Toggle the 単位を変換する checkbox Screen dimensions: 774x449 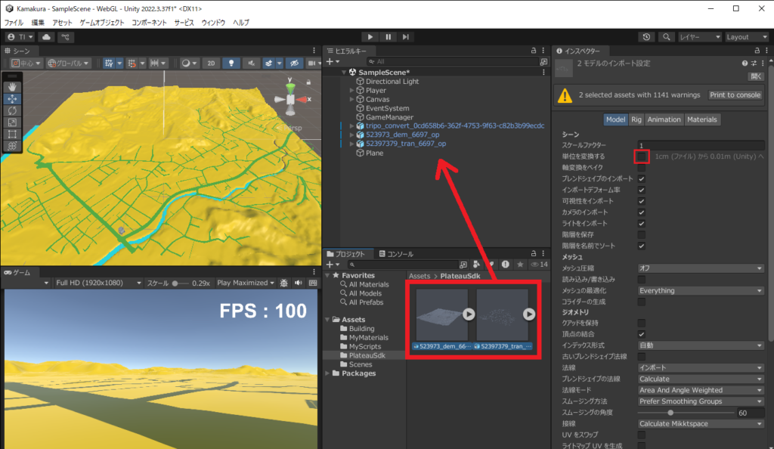click(642, 156)
